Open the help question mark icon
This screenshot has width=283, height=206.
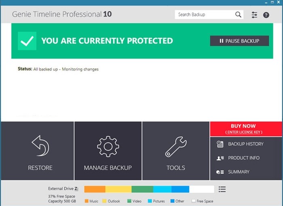point(266,15)
